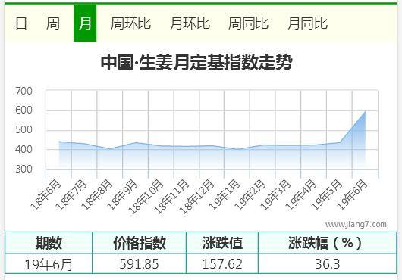402x280 pixels.
Task: Open the 周环比 tab
Action: point(130,23)
